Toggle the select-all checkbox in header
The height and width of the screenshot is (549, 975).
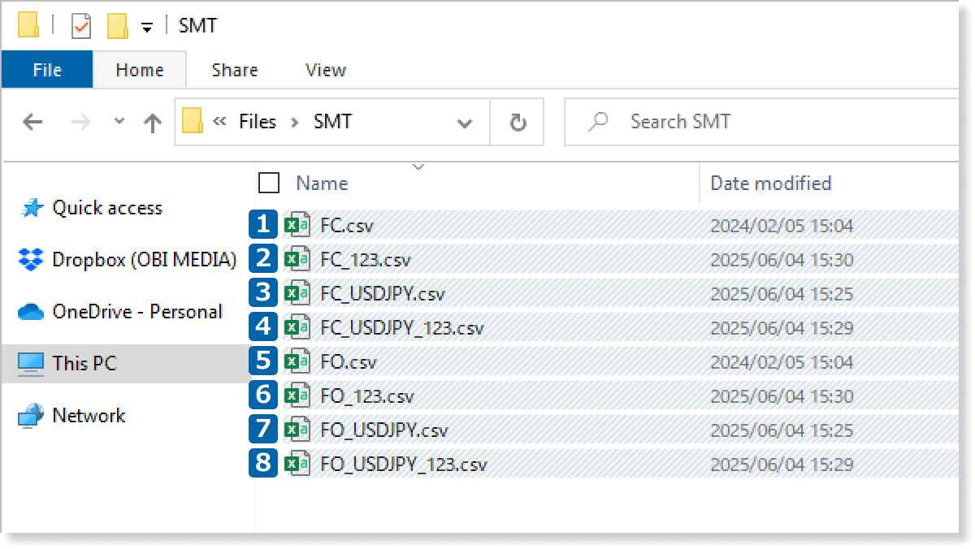[x=269, y=184]
